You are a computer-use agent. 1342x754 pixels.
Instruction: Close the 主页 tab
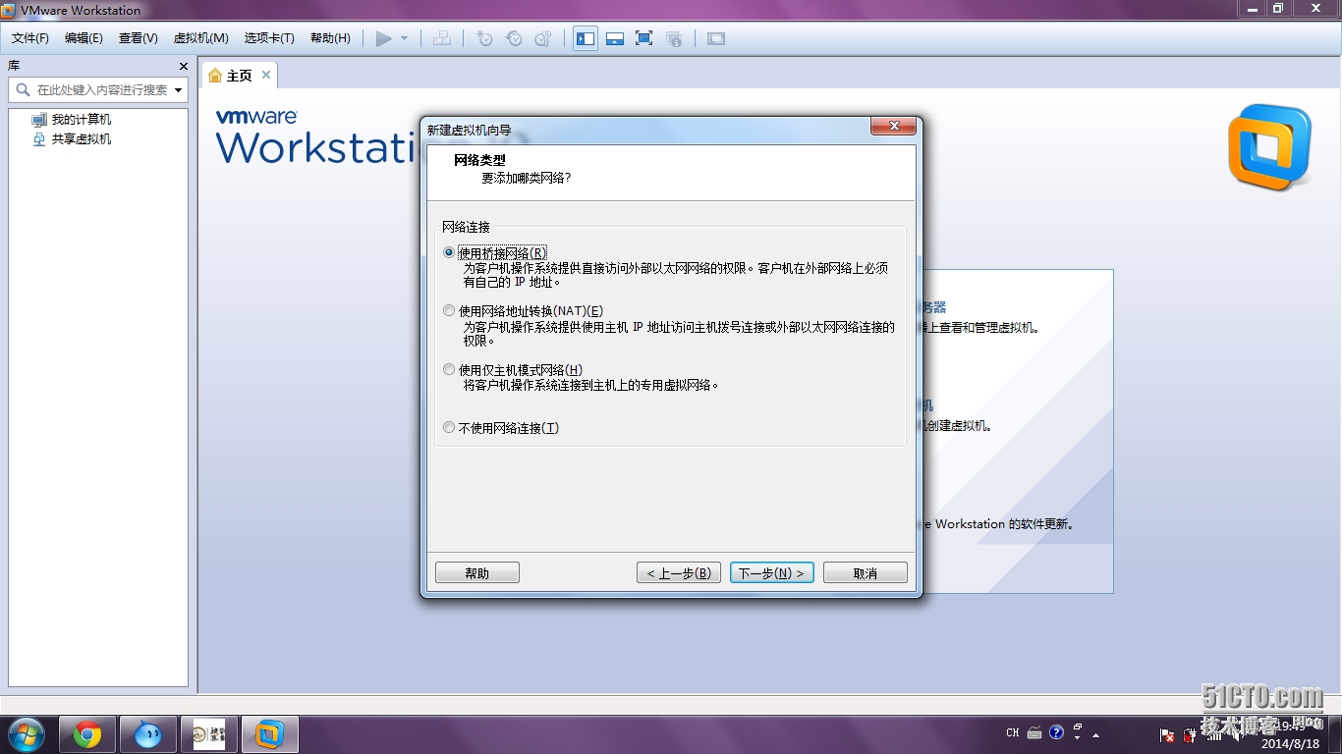265,75
